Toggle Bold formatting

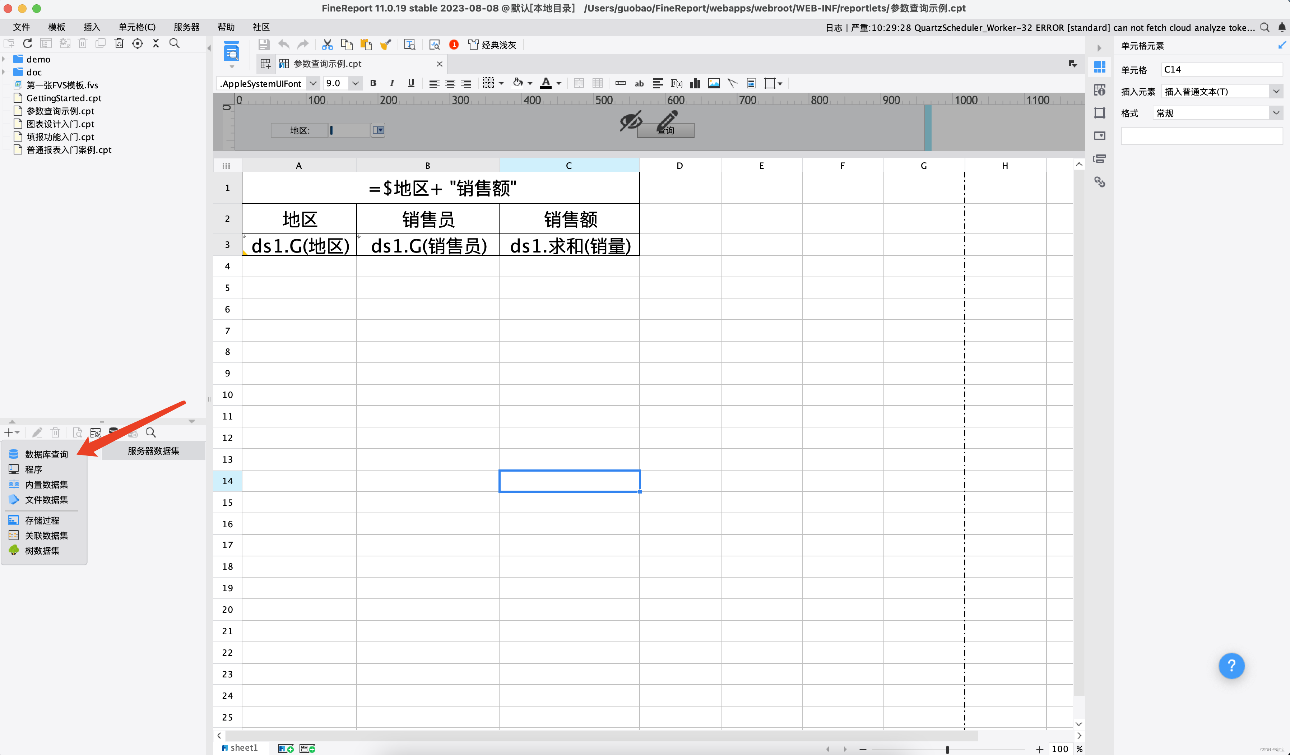373,83
